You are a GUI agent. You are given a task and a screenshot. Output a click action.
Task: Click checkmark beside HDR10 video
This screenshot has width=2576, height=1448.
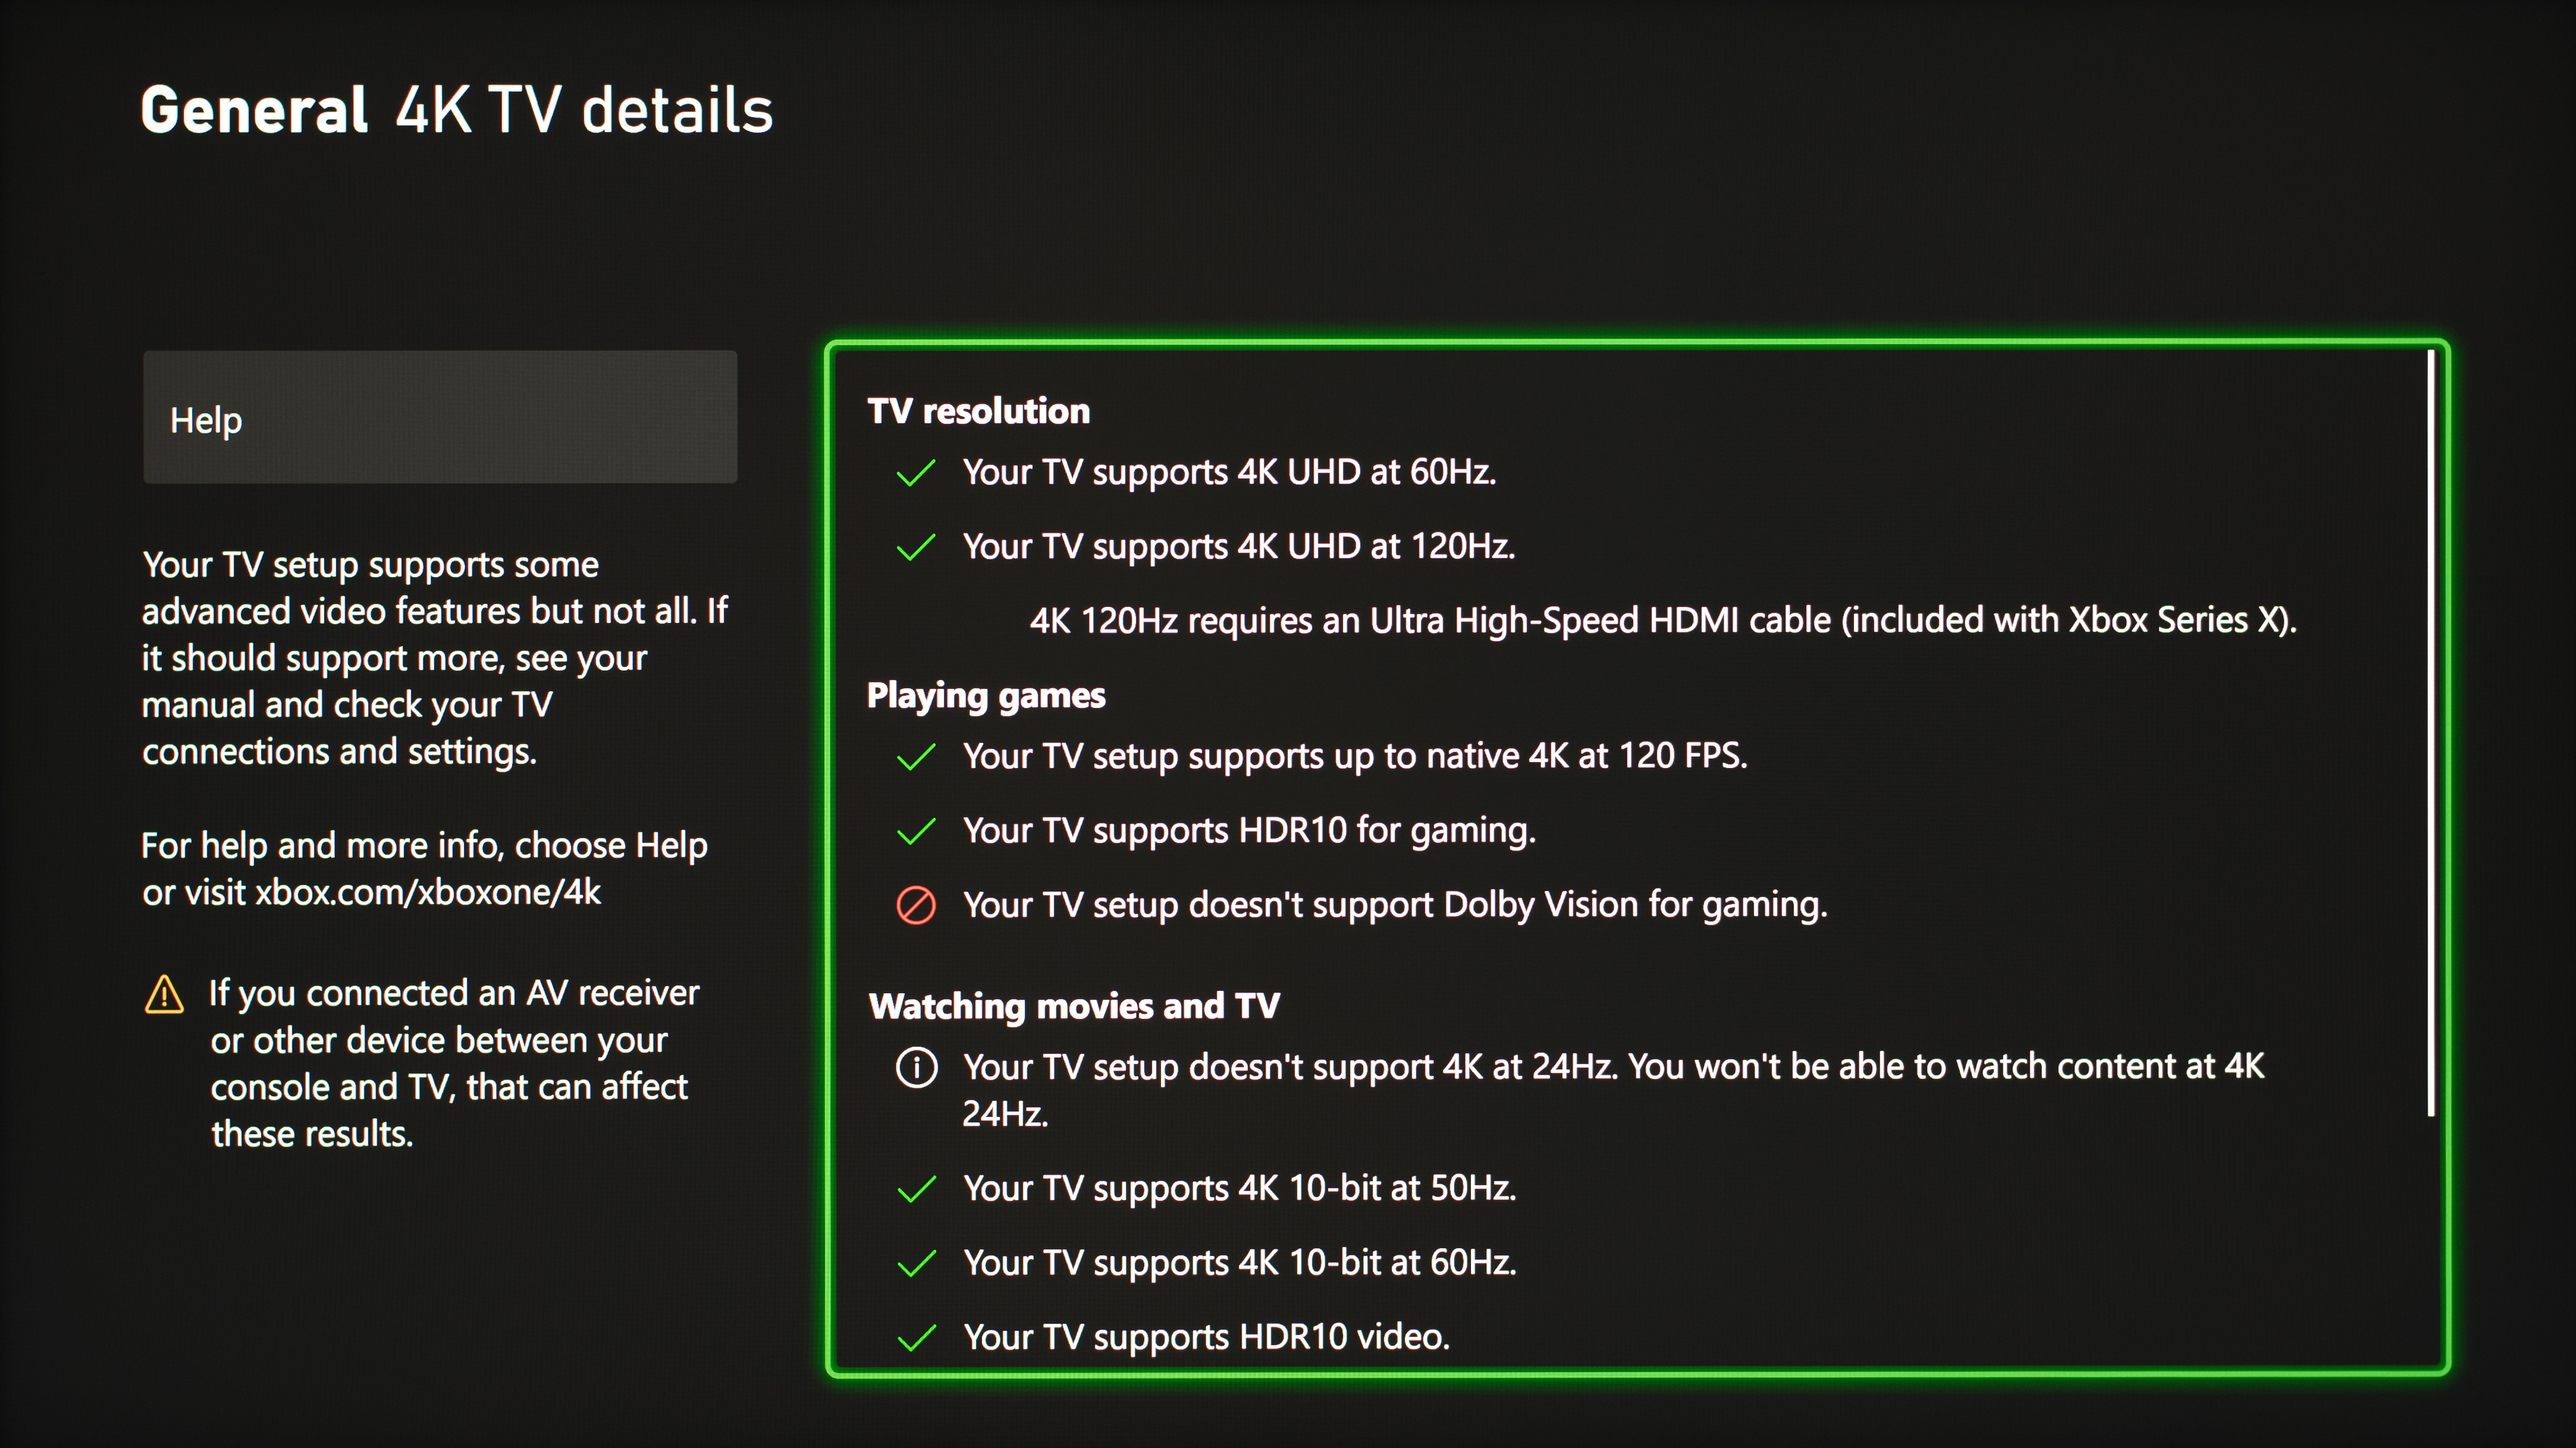click(916, 1337)
